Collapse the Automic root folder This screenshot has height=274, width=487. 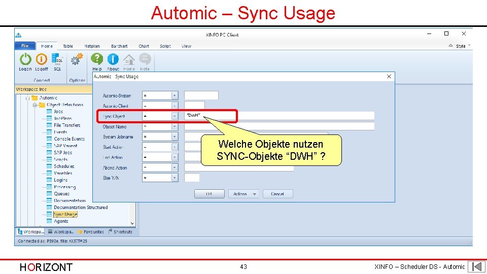[x=27, y=98]
